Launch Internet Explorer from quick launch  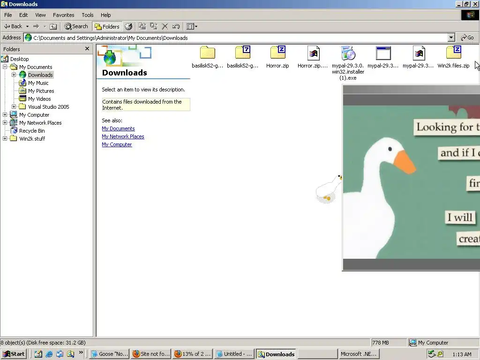coord(49,354)
